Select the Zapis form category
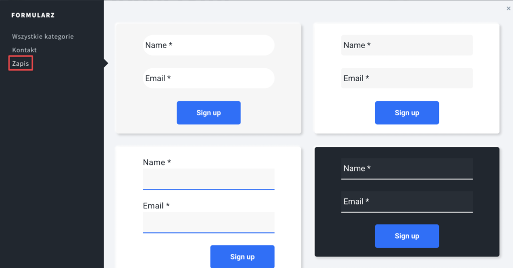Viewport: 513px width, 268px height. 21,64
